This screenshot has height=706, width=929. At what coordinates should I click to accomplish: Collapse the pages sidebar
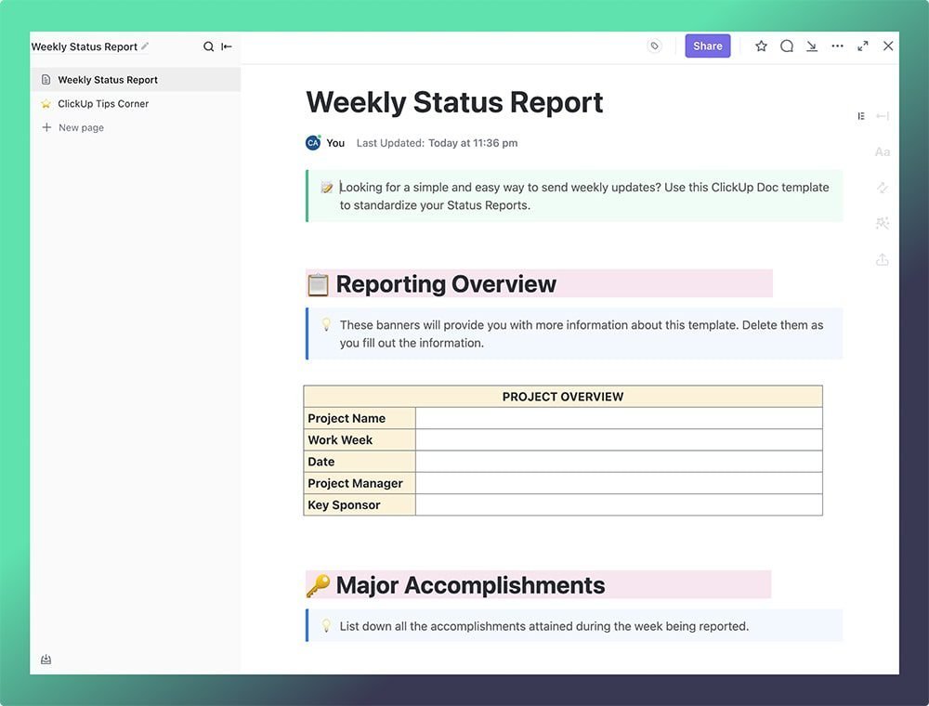click(x=226, y=46)
